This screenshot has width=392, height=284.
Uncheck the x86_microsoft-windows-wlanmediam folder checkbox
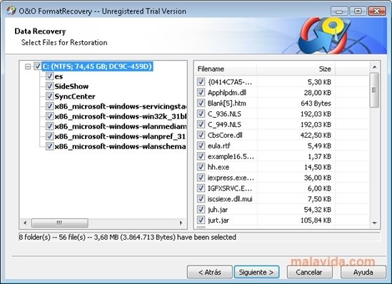point(49,126)
